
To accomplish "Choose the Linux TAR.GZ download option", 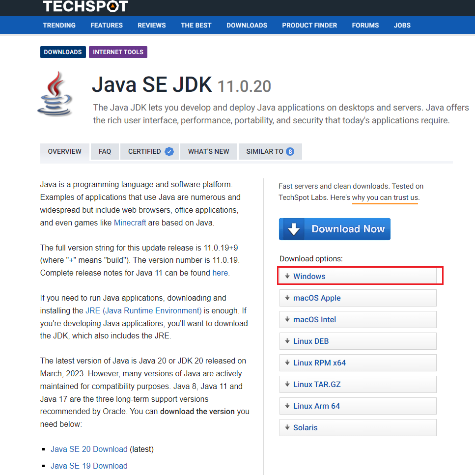I will pyautogui.click(x=358, y=384).
